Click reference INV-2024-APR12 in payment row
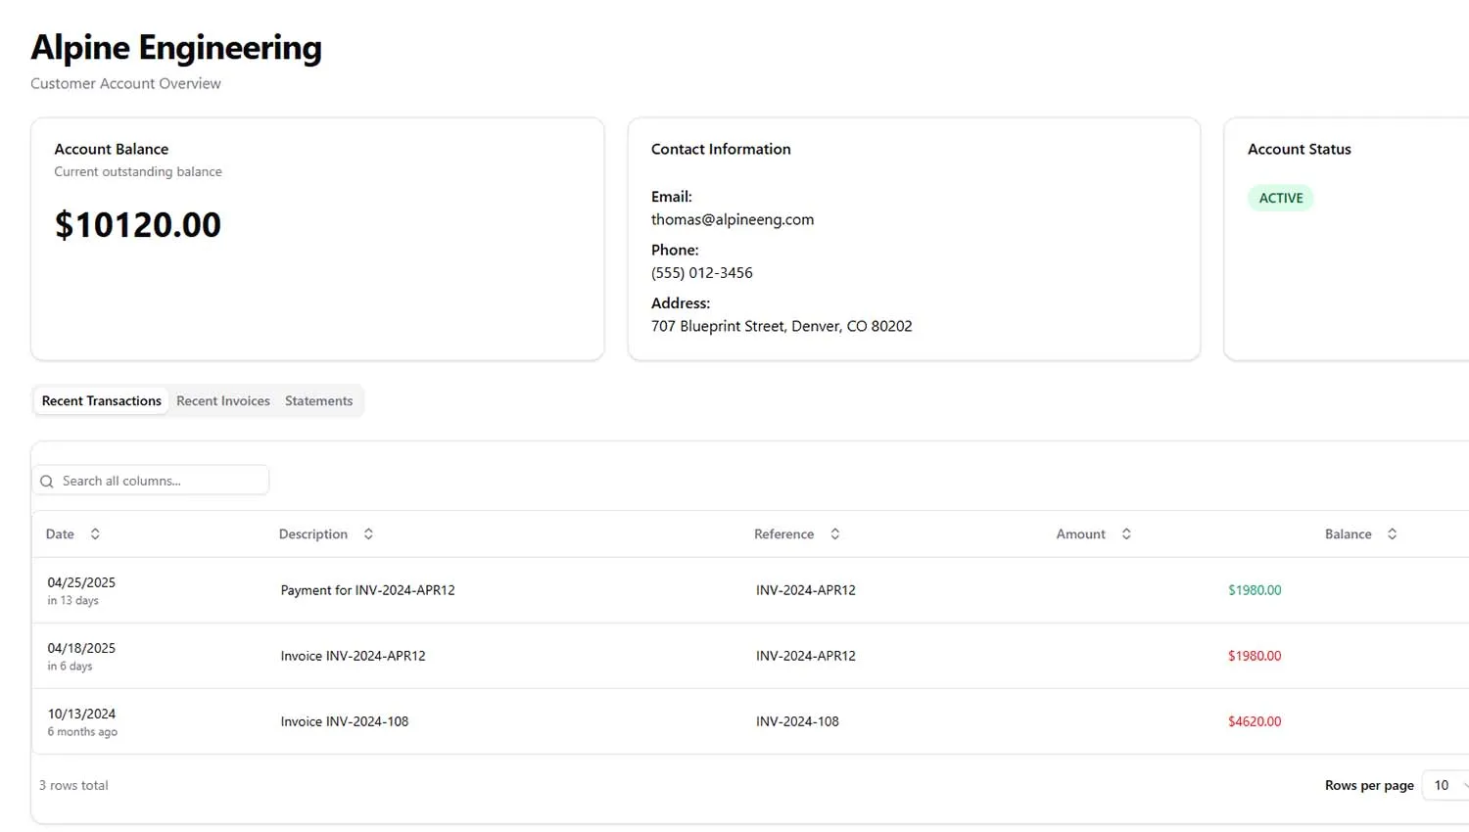This screenshot has height=832, width=1469. 806,590
